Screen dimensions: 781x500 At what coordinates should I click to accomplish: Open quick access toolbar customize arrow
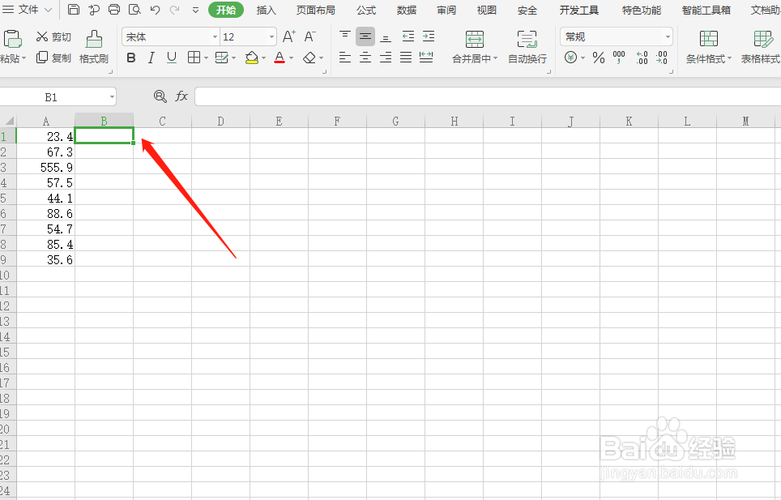[x=195, y=10]
